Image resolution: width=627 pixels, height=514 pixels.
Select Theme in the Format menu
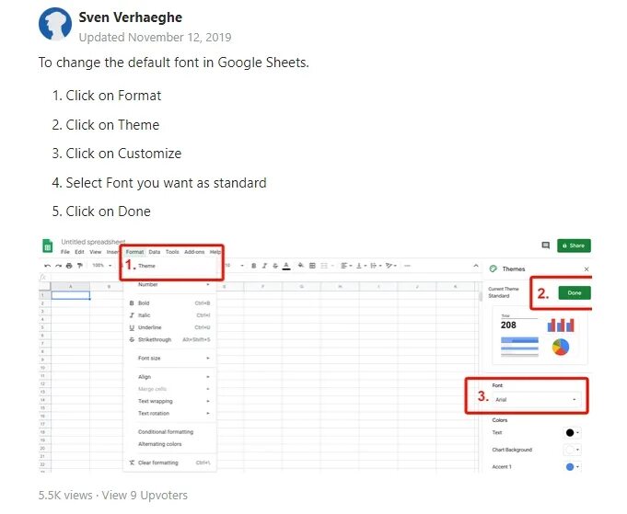pos(146,266)
